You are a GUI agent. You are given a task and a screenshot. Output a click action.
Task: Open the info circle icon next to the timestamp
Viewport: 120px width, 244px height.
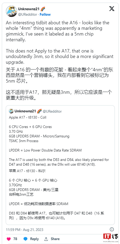click(112, 229)
